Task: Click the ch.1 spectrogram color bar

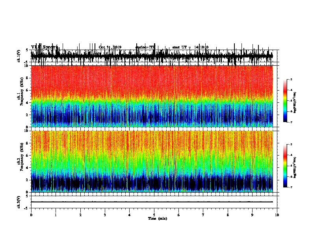Action: point(285,100)
